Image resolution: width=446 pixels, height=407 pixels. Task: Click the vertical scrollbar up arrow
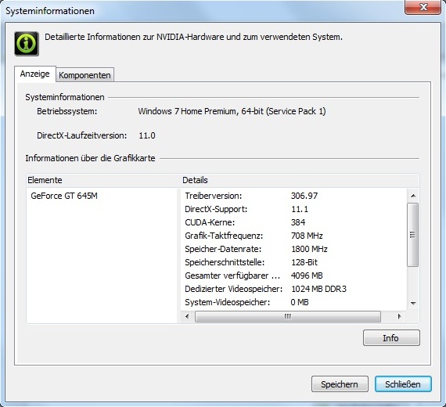click(x=413, y=196)
